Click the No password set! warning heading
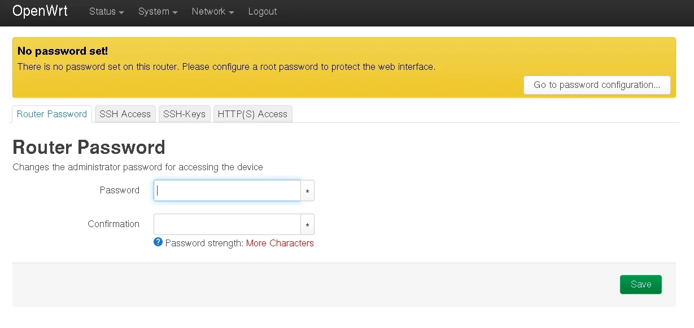The width and height of the screenshot is (694, 328). point(63,51)
